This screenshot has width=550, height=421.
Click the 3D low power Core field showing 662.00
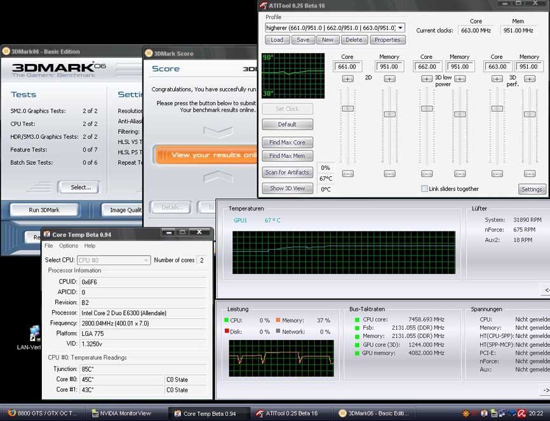(427, 67)
